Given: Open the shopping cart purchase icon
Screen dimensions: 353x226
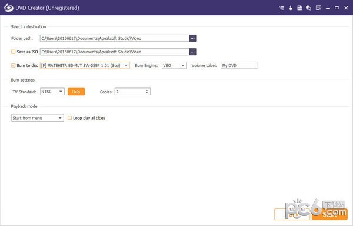Looking at the screenshot, I should (x=281, y=8).
